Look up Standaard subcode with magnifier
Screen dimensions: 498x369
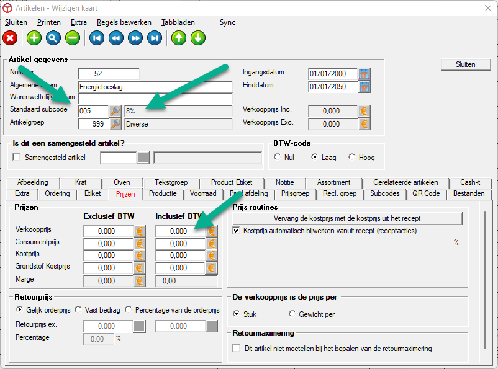point(115,111)
